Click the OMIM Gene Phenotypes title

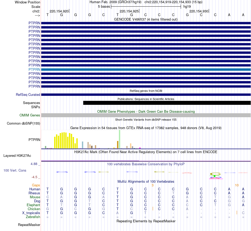(146, 111)
